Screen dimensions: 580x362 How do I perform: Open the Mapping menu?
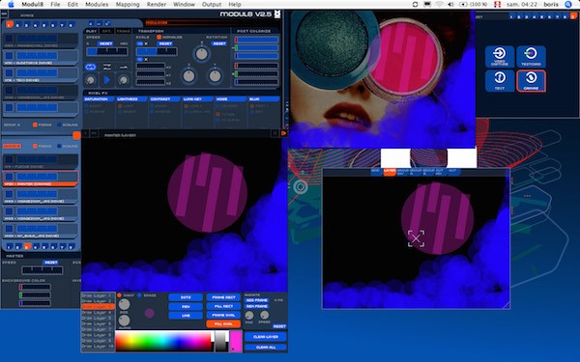tap(128, 5)
